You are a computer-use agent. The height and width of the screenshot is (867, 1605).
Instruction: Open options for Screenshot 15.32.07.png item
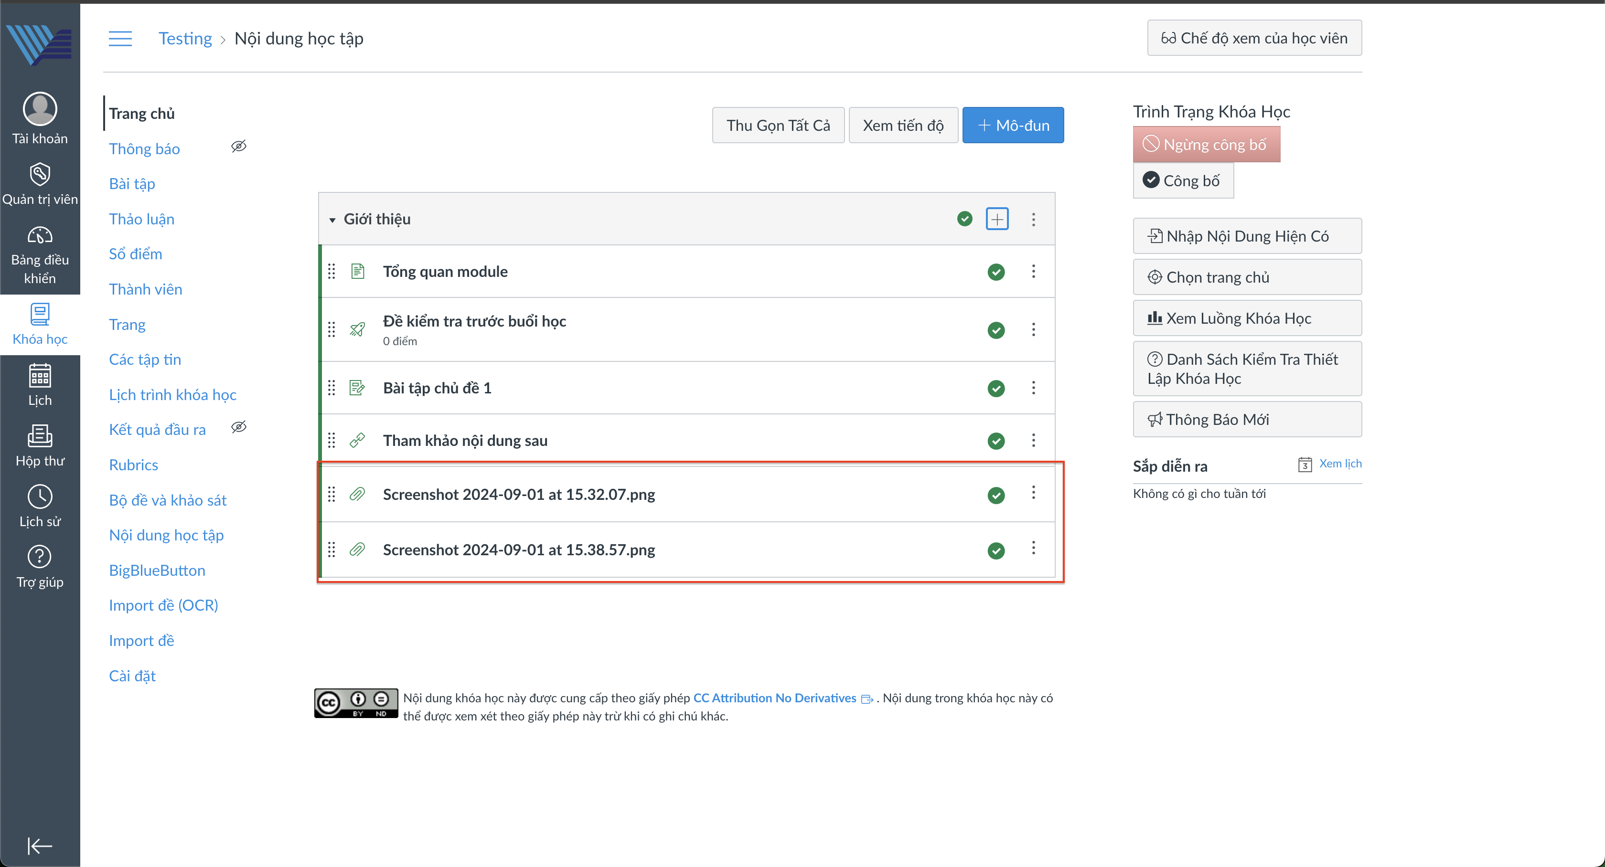[x=1033, y=493]
